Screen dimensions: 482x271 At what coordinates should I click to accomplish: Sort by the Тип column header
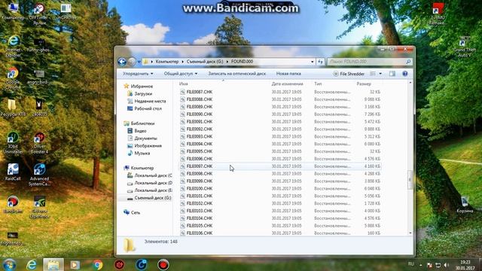coord(318,84)
